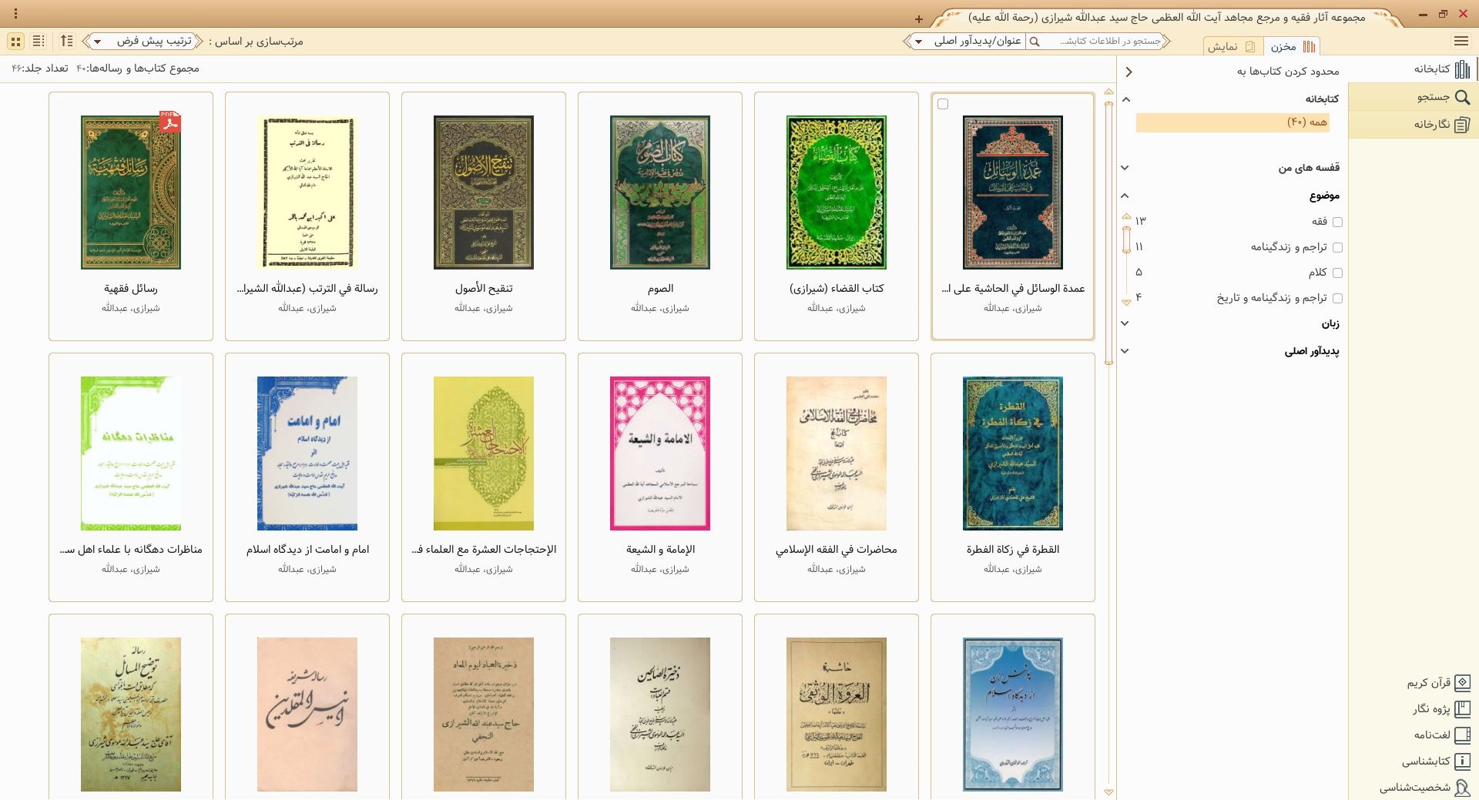
Task: Check the کلام subject filter
Action: click(1337, 273)
